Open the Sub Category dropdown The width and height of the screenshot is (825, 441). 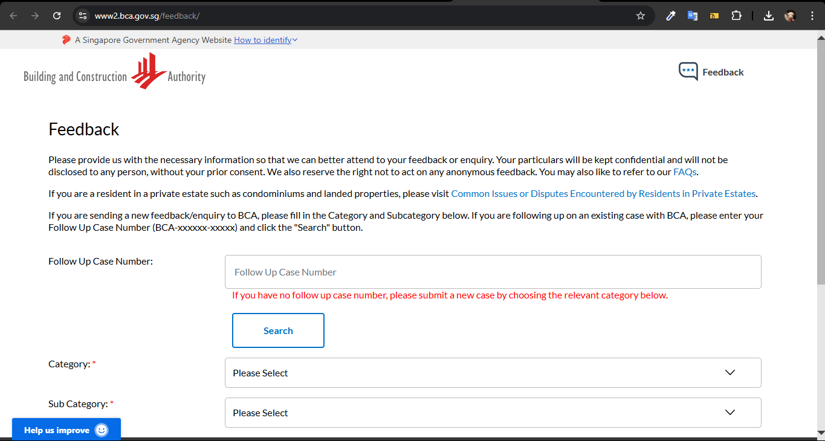[x=493, y=413]
